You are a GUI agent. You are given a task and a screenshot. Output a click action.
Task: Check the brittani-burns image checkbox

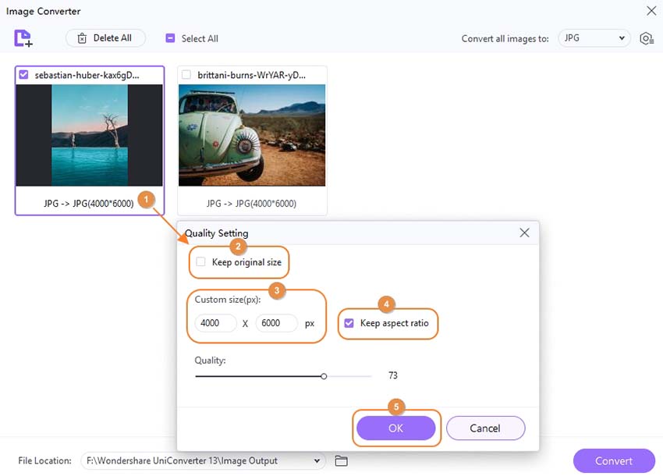186,75
